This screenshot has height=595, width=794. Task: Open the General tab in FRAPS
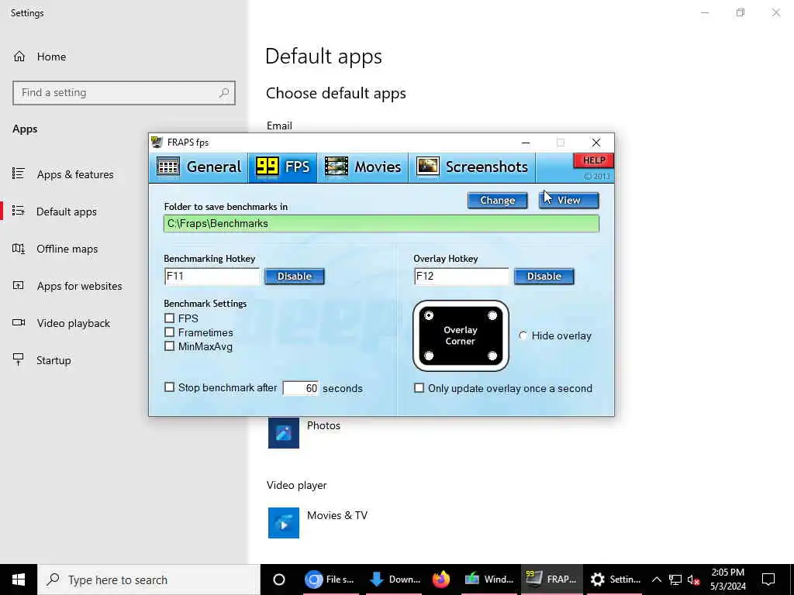tap(198, 167)
